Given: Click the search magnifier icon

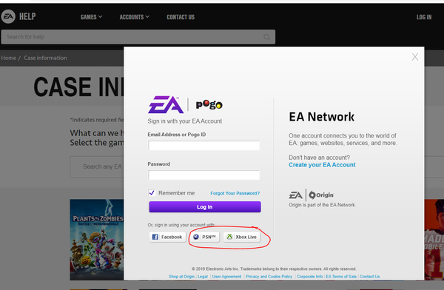Looking at the screenshot, I should (x=266, y=37).
